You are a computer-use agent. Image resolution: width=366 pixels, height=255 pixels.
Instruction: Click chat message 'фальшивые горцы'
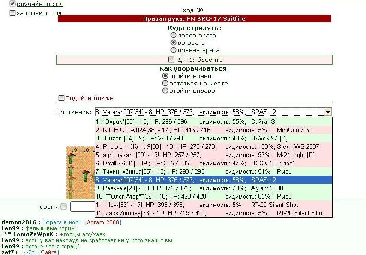(50, 228)
